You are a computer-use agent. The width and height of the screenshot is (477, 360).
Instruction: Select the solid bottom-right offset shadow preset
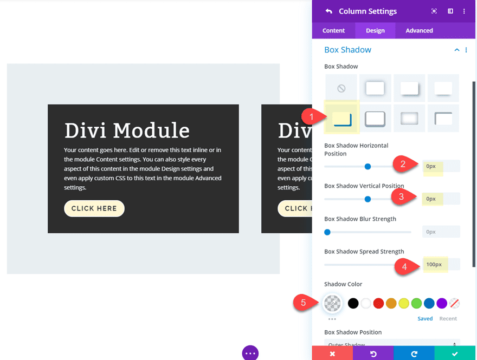tap(343, 119)
